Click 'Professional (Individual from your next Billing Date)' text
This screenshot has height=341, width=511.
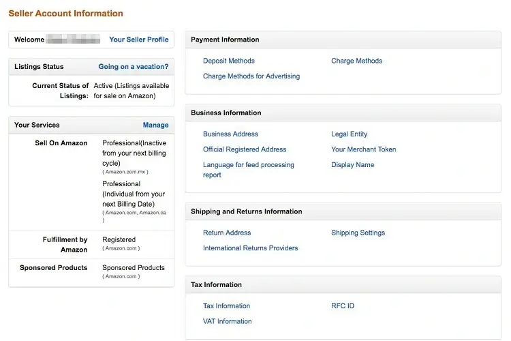pyautogui.click(x=134, y=194)
